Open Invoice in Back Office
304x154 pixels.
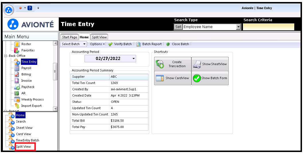(x=26, y=81)
